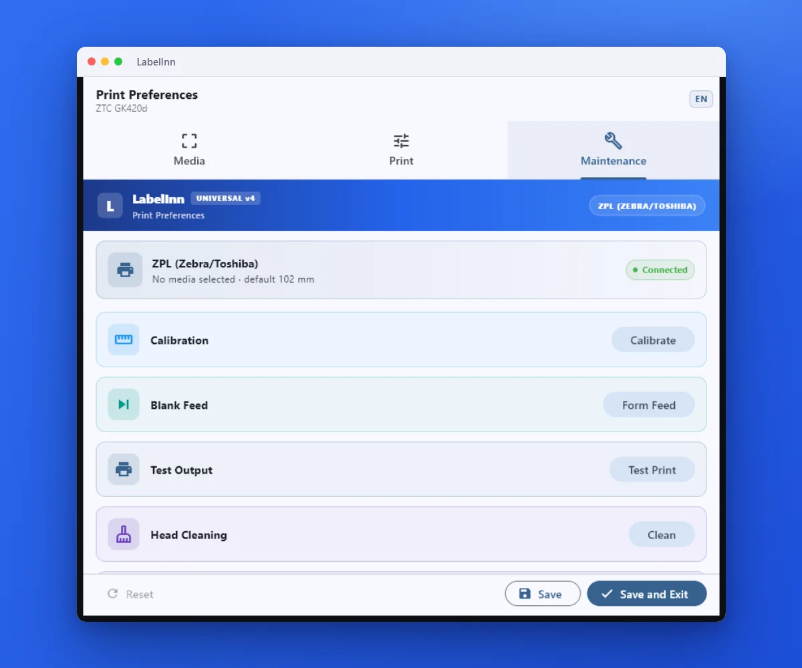This screenshot has width=802, height=668.
Task: Click the Form Feed button
Action: tap(649, 404)
